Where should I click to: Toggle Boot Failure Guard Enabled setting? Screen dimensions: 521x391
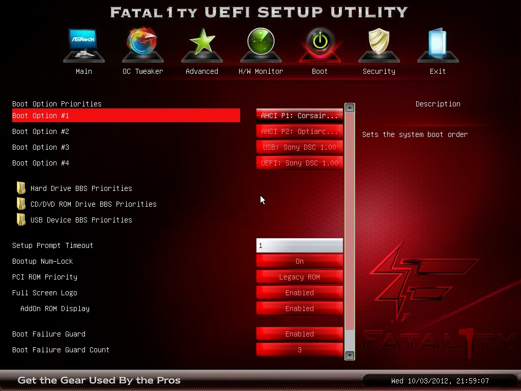pyautogui.click(x=299, y=334)
